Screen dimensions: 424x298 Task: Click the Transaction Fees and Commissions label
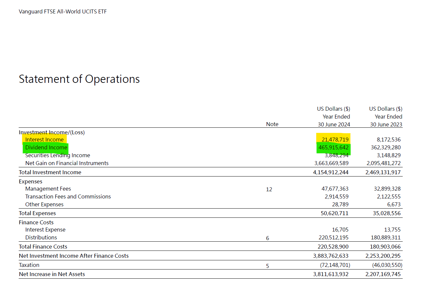(x=68, y=196)
